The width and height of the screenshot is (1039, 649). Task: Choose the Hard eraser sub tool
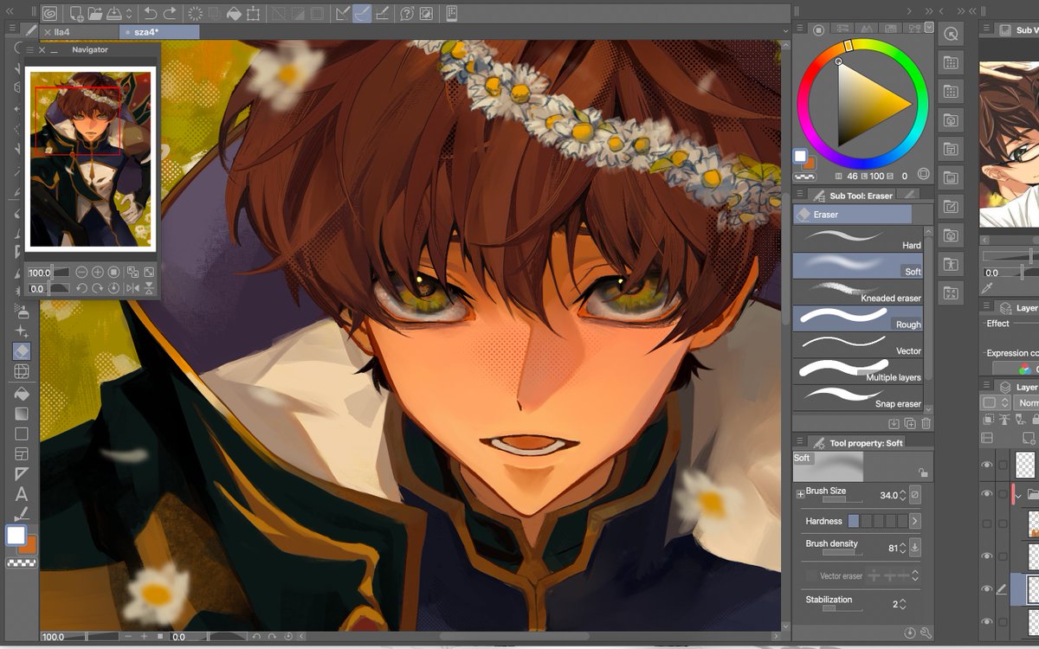pyautogui.click(x=858, y=240)
